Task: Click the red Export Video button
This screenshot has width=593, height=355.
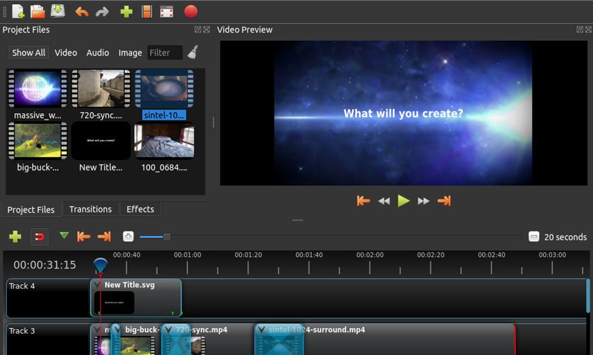Action: 190,11
